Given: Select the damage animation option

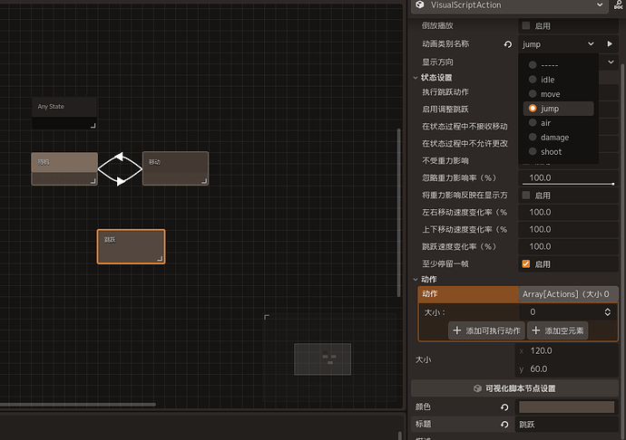Looking at the screenshot, I should point(558,137).
